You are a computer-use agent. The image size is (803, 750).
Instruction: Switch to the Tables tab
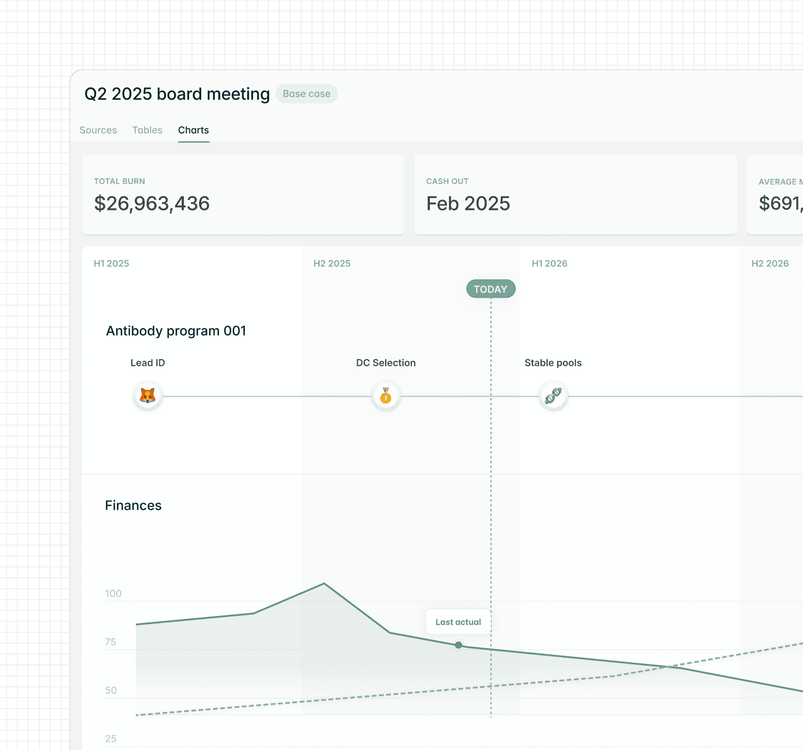147,130
